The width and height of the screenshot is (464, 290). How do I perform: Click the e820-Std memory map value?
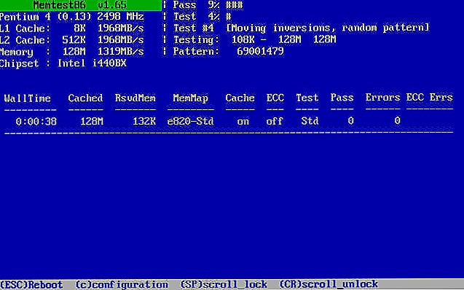pos(190,121)
